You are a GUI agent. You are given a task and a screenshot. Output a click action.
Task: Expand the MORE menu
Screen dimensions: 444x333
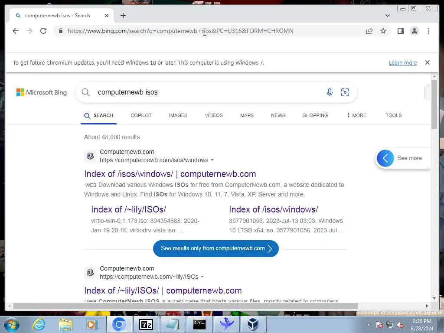[x=356, y=115]
